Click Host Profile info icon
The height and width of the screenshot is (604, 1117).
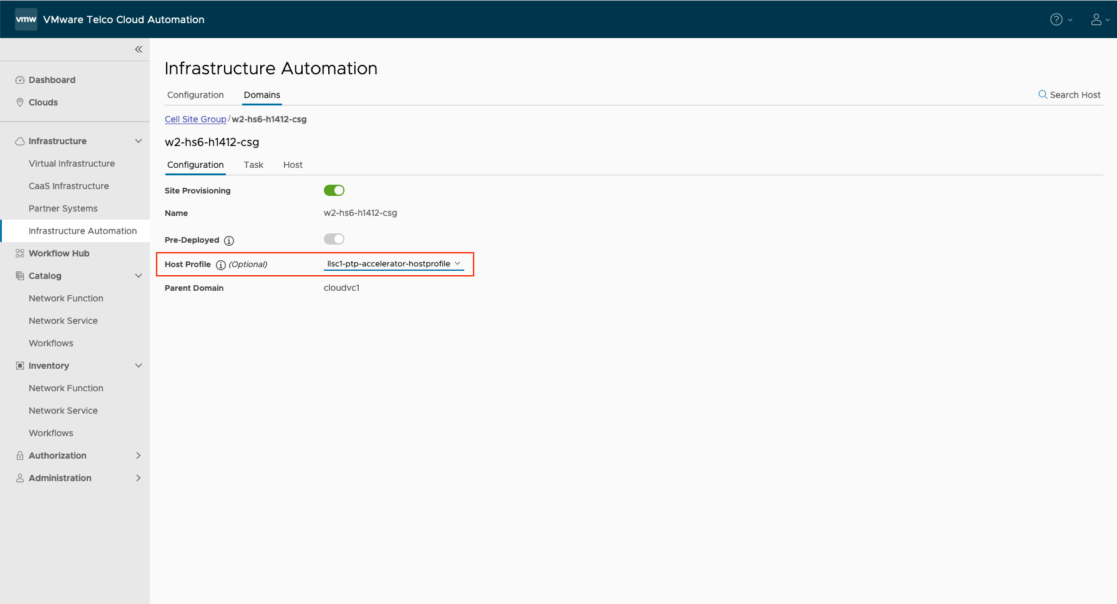point(220,265)
